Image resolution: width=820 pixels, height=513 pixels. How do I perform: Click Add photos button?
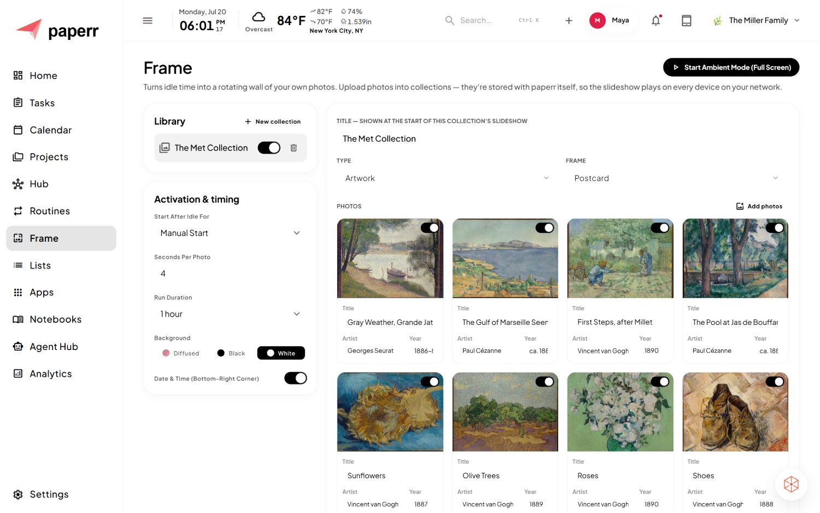click(x=759, y=206)
